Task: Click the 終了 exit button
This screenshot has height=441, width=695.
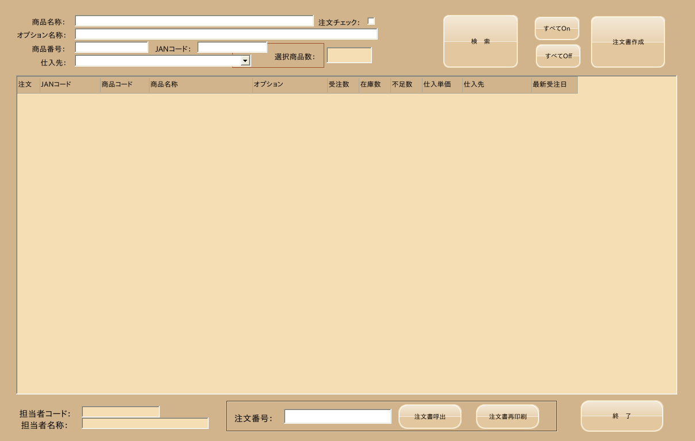Action: pos(622,416)
